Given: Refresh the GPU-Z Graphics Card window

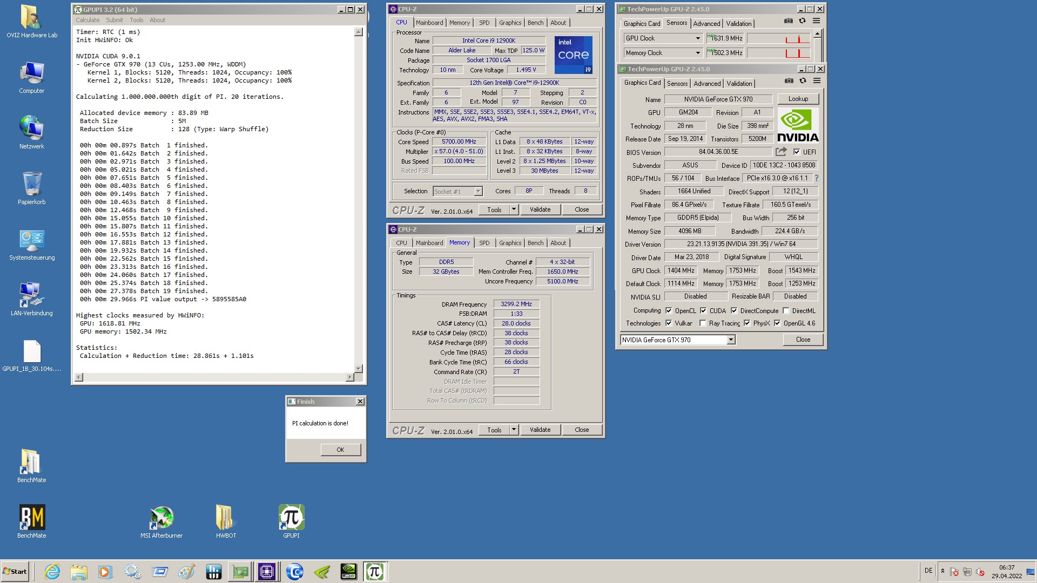Looking at the screenshot, I should click(x=803, y=81).
